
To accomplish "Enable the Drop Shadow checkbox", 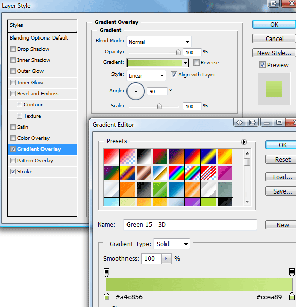I will pyautogui.click(x=13, y=49).
